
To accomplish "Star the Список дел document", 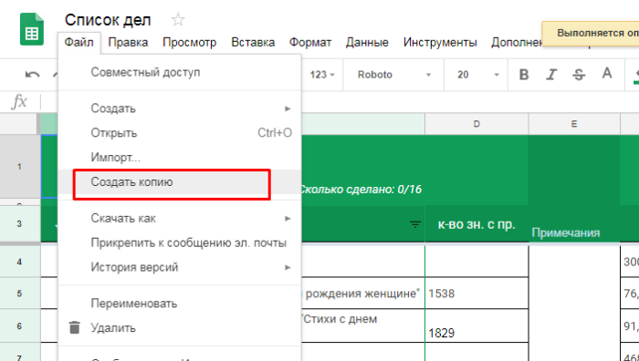I will [x=178, y=20].
